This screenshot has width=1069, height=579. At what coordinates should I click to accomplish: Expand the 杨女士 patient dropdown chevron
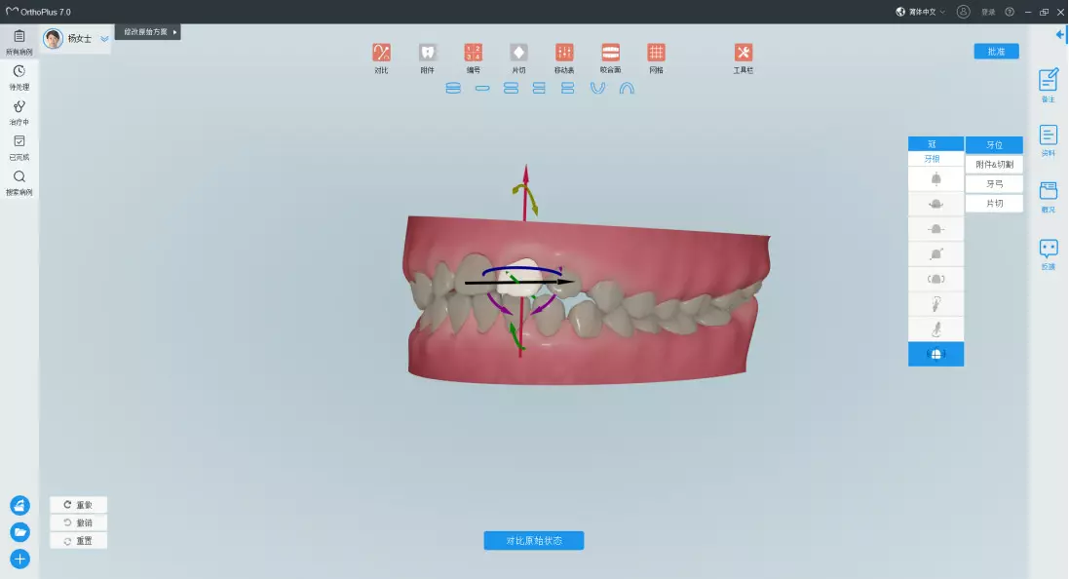(104, 39)
